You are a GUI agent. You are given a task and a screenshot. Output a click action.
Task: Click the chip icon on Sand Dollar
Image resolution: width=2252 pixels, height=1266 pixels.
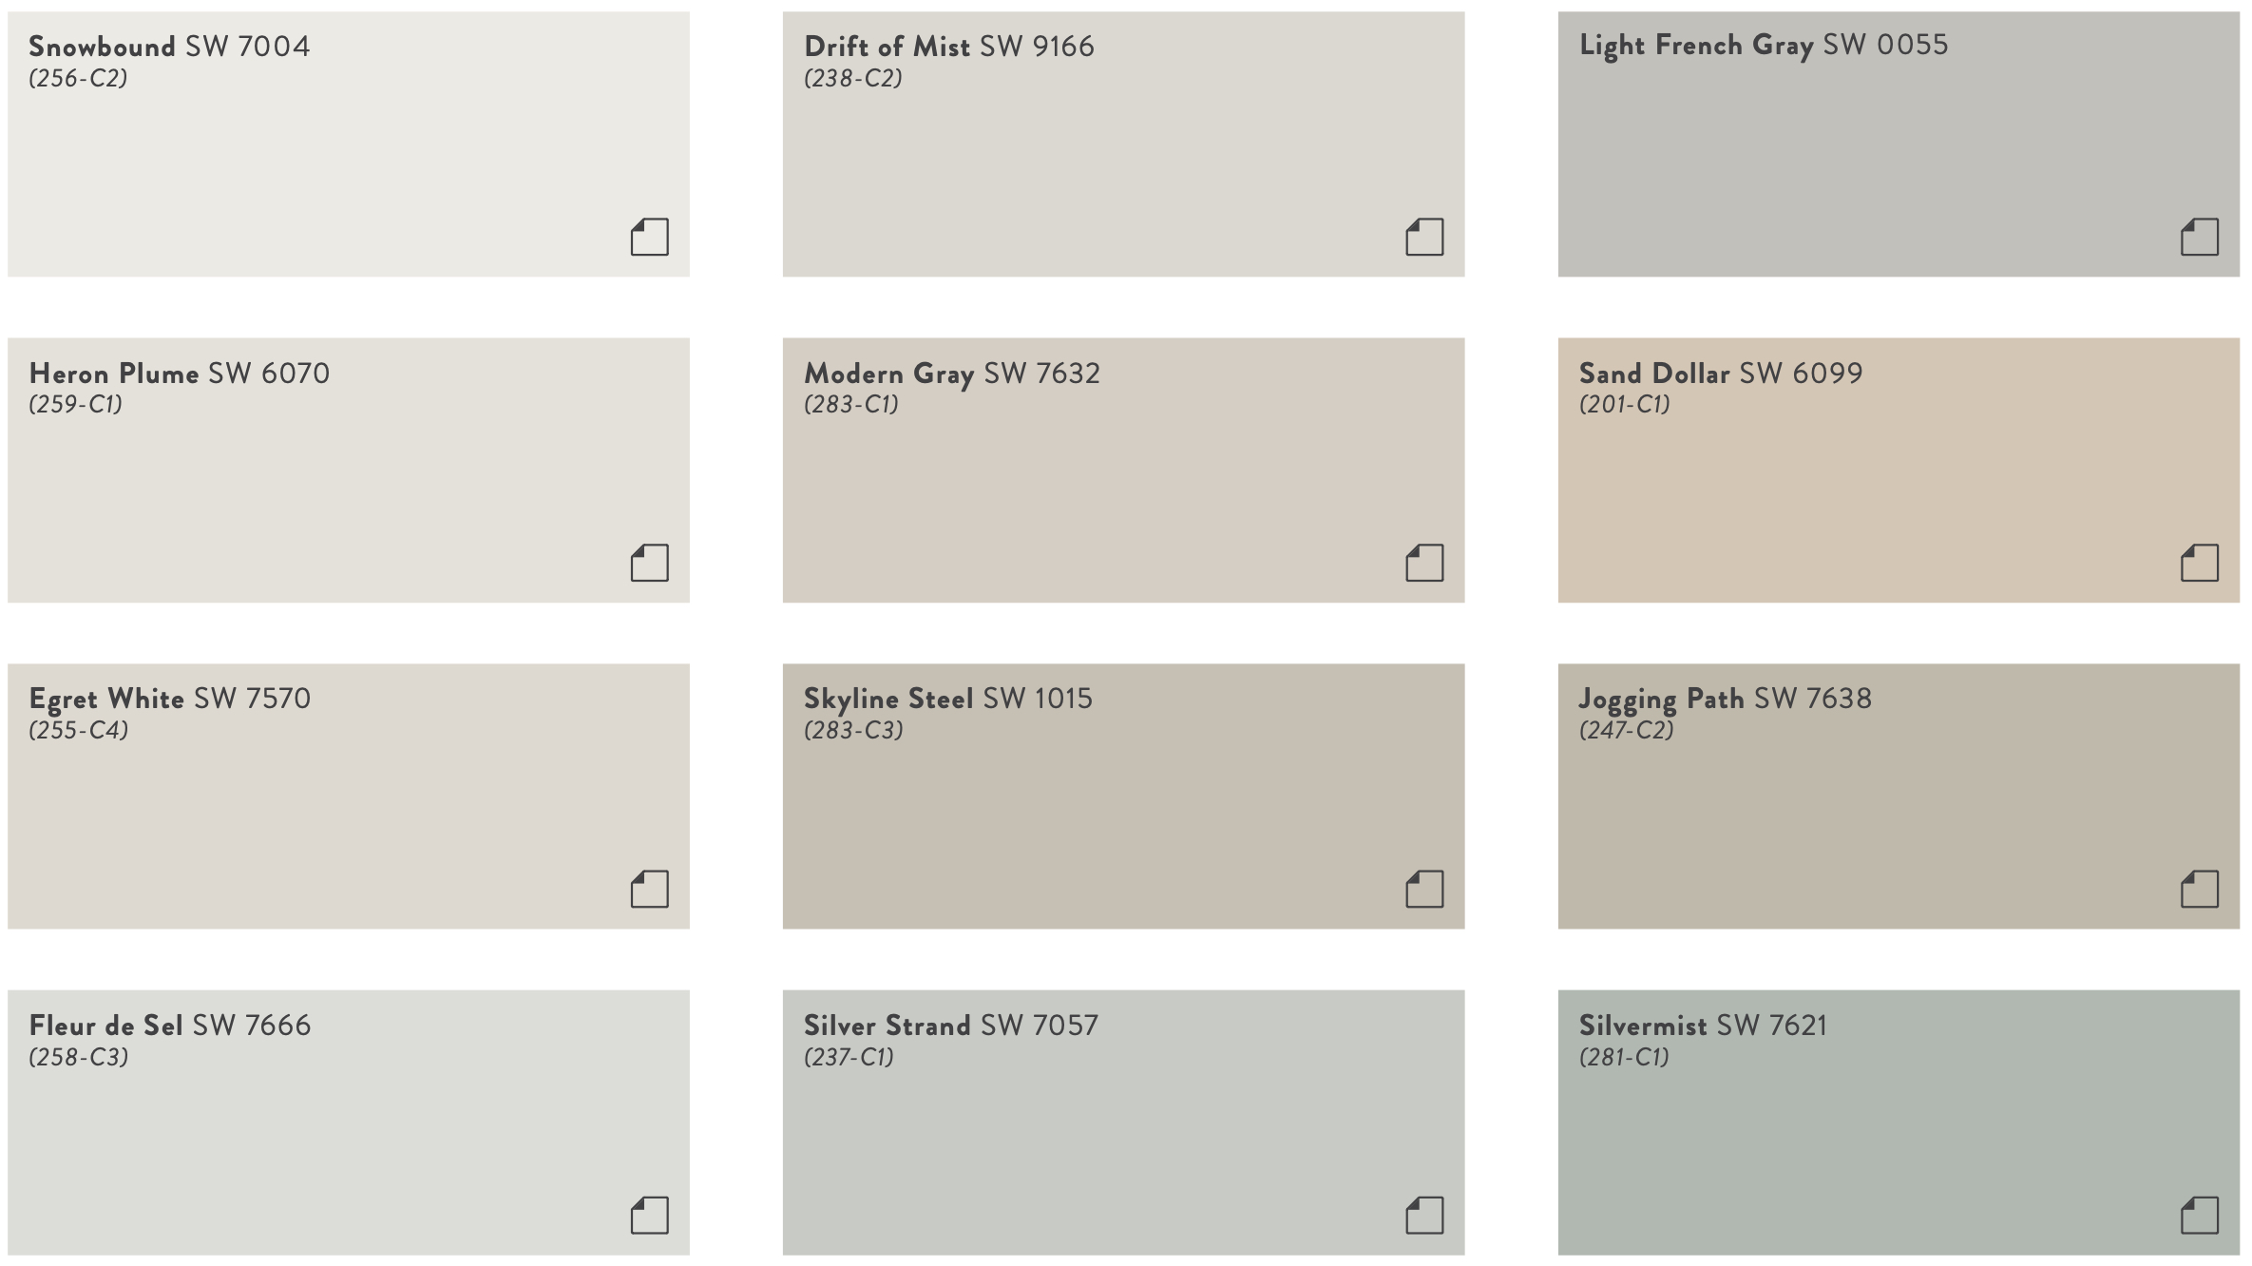click(2200, 563)
